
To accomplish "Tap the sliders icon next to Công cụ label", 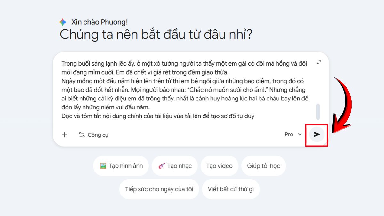I will coord(82,135).
